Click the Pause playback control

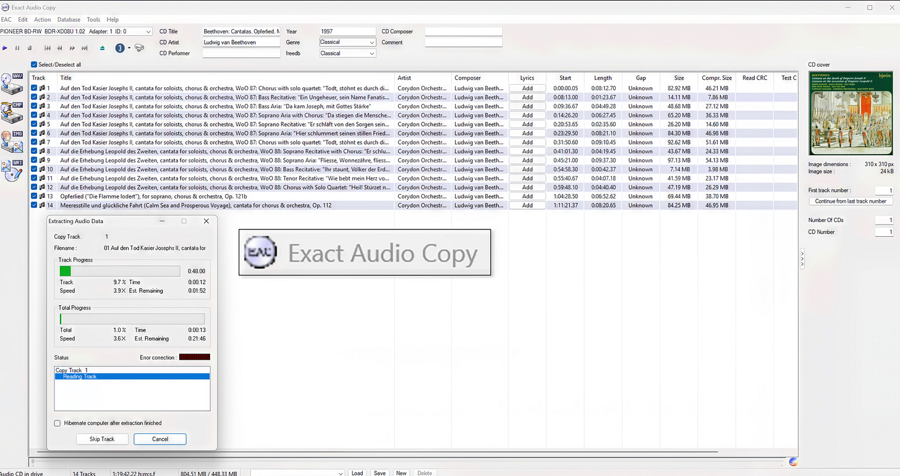point(17,48)
